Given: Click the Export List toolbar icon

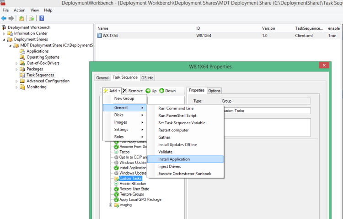Looking at the screenshot, I should tap(32, 18).
